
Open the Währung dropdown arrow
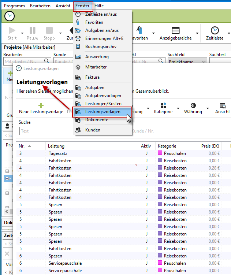208,108
